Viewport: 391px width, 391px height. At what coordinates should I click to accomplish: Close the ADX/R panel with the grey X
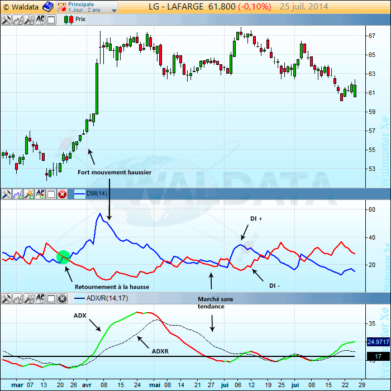[x=63, y=298]
